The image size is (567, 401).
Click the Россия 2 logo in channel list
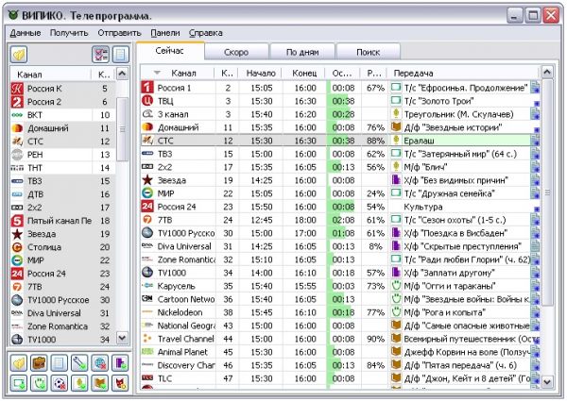click(17, 102)
